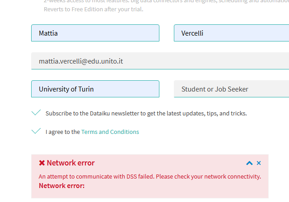Click the I agree to the text
Screen dimensions: 289x202
tap(63, 132)
